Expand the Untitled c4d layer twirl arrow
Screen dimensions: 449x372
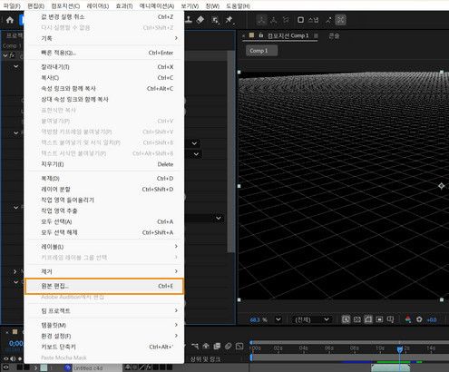[x=35, y=367]
